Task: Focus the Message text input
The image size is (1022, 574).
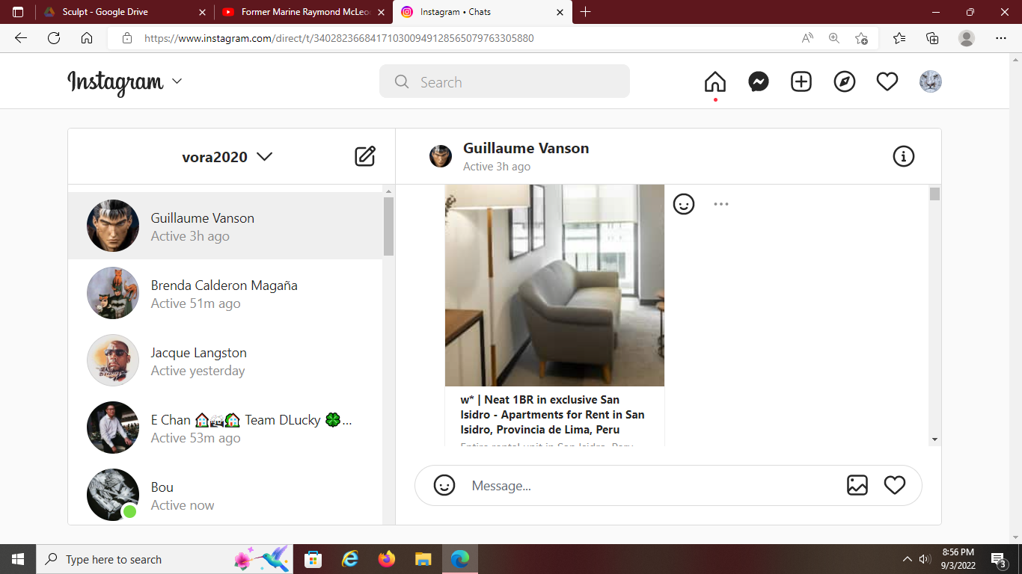Action: [651, 486]
